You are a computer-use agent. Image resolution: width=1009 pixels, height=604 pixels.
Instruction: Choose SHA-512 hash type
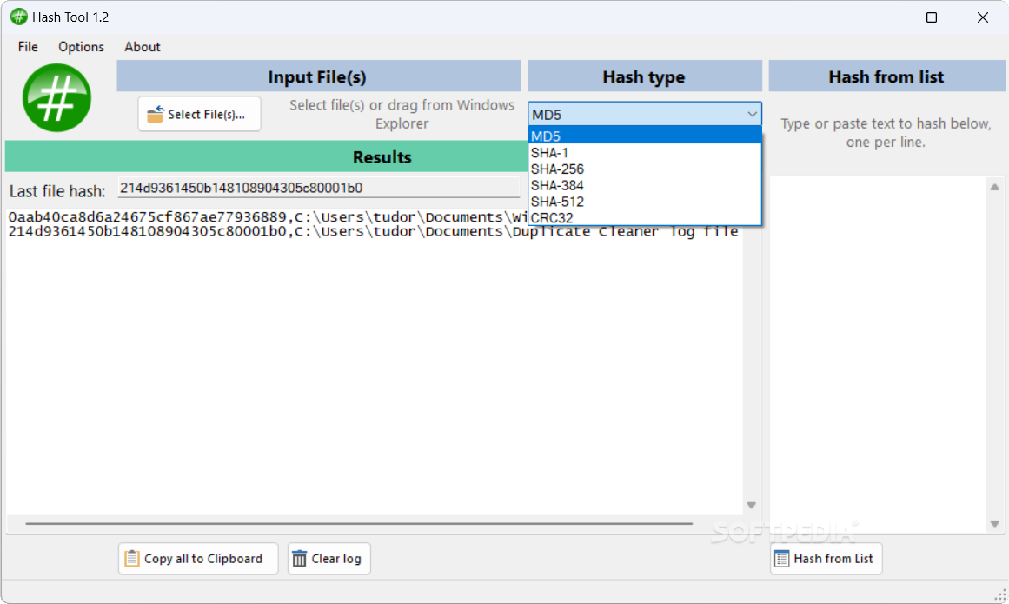644,202
